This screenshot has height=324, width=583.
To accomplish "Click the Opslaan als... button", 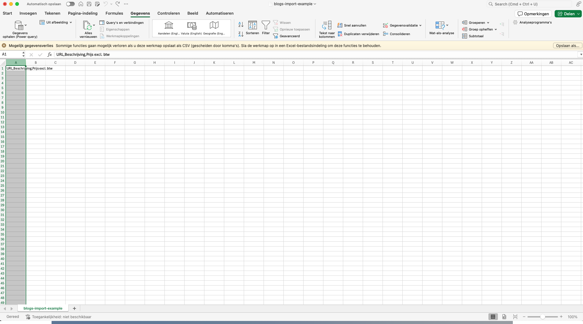I will [567, 45].
